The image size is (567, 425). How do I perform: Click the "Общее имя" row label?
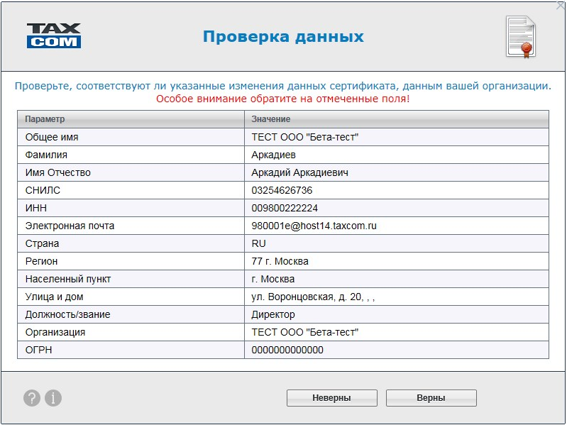pyautogui.click(x=52, y=137)
